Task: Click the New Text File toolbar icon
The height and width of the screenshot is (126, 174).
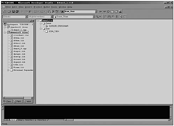Action: (x=5, y=12)
